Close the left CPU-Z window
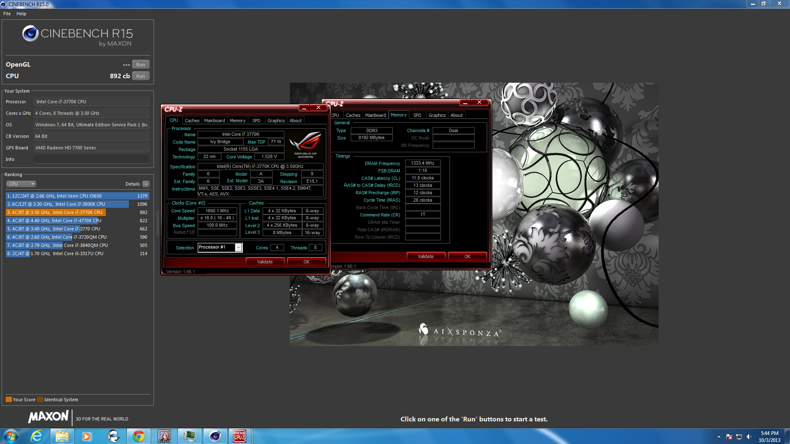Viewport: 790px width, 444px height. [319, 108]
